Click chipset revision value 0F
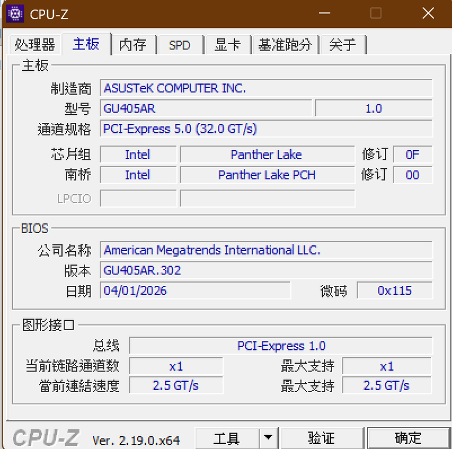 pyautogui.click(x=413, y=154)
